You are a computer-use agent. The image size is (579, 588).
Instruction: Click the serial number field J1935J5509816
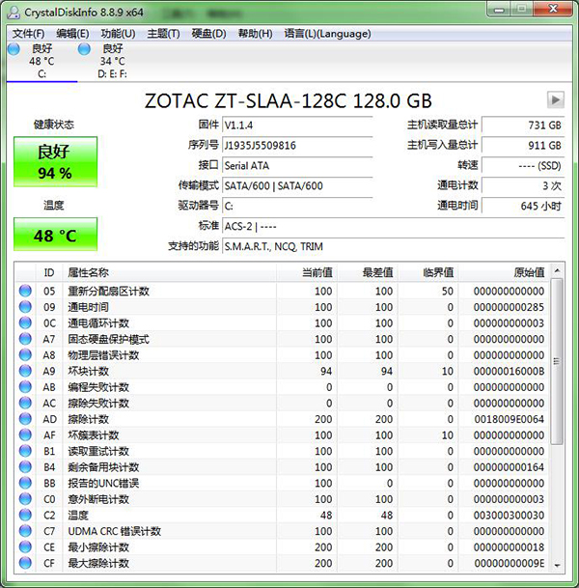pos(297,145)
